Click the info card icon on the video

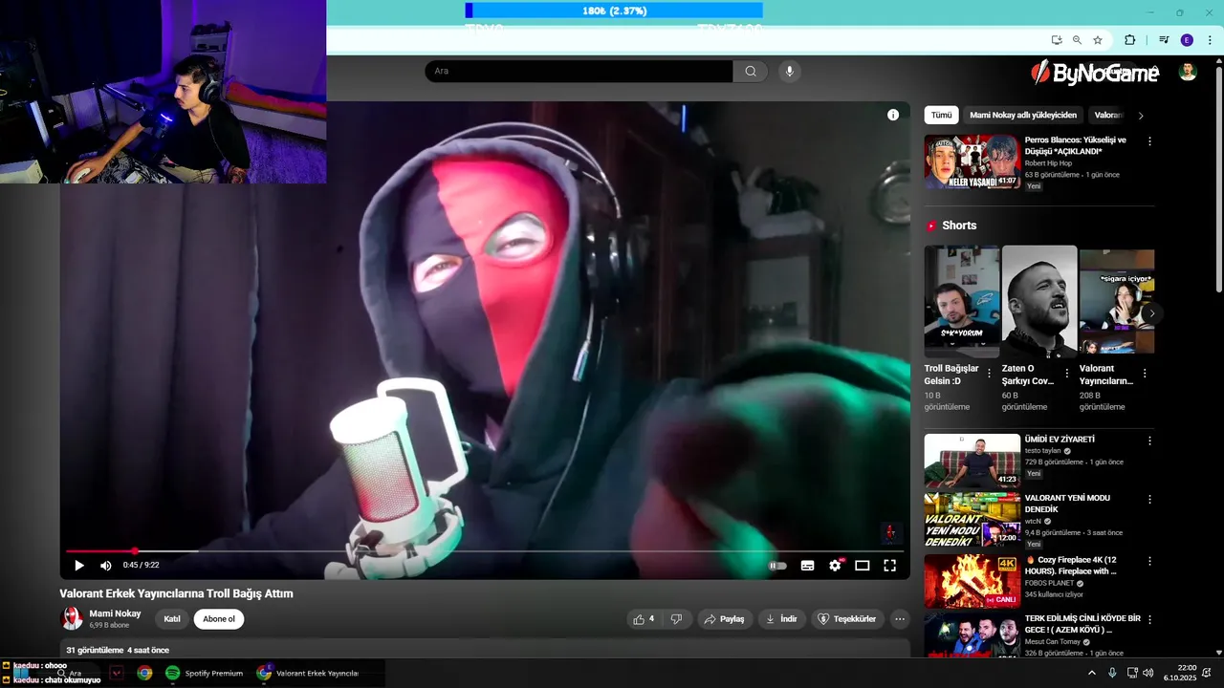coord(893,115)
